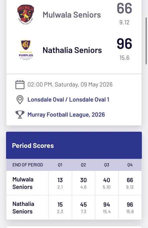
Task: Click the calendar icon beside match time
Action: [20, 84]
